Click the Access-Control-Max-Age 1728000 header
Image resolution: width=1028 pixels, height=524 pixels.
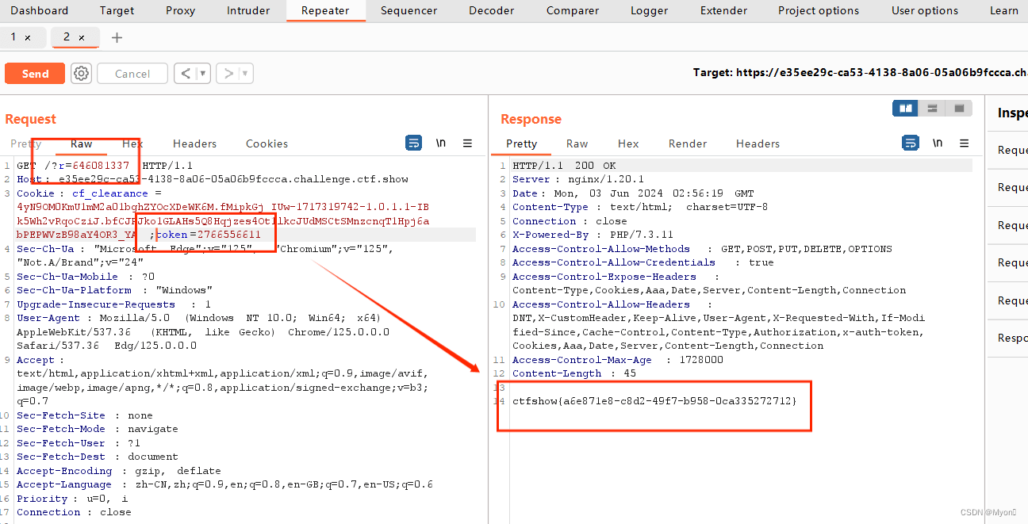(x=618, y=360)
